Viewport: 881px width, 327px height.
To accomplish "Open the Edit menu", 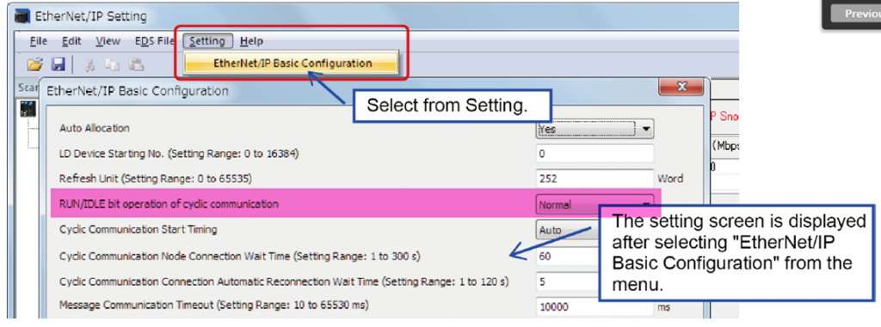I will pos(71,41).
